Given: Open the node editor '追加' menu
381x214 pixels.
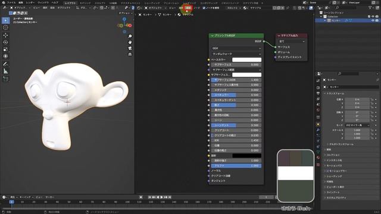Looking at the screenshot, I should point(188,8).
